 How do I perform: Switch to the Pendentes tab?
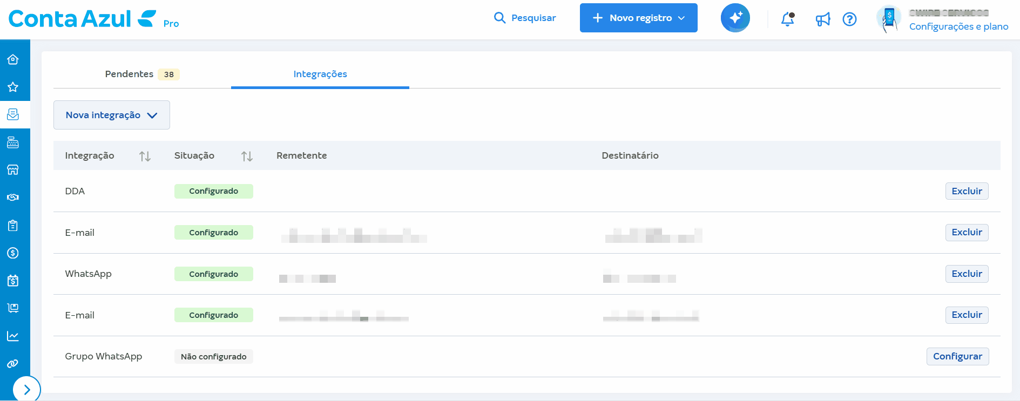click(142, 74)
